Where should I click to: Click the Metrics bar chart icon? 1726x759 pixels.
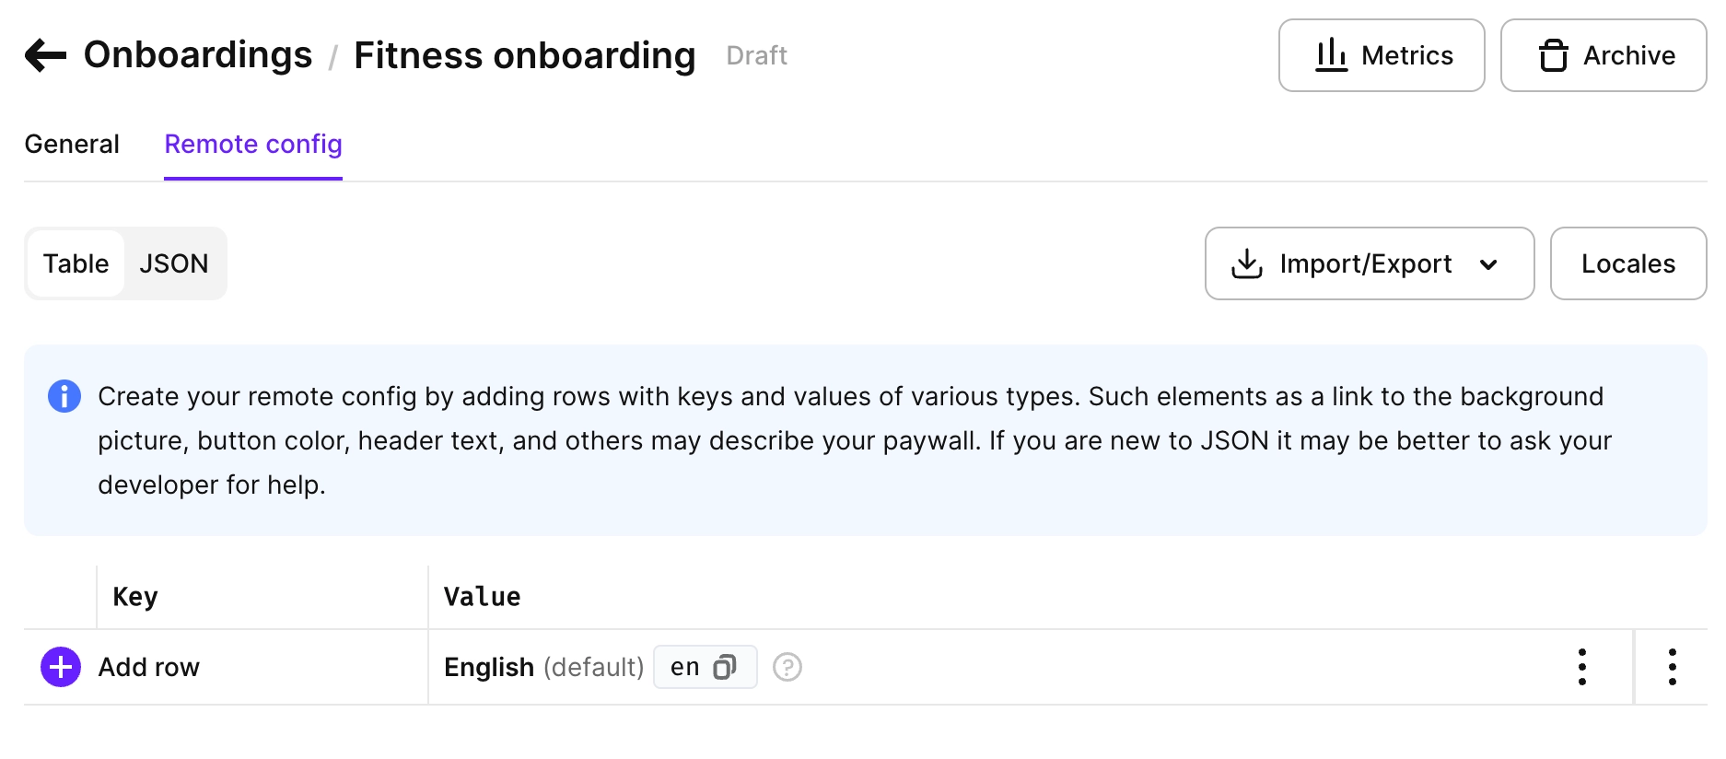(x=1331, y=55)
